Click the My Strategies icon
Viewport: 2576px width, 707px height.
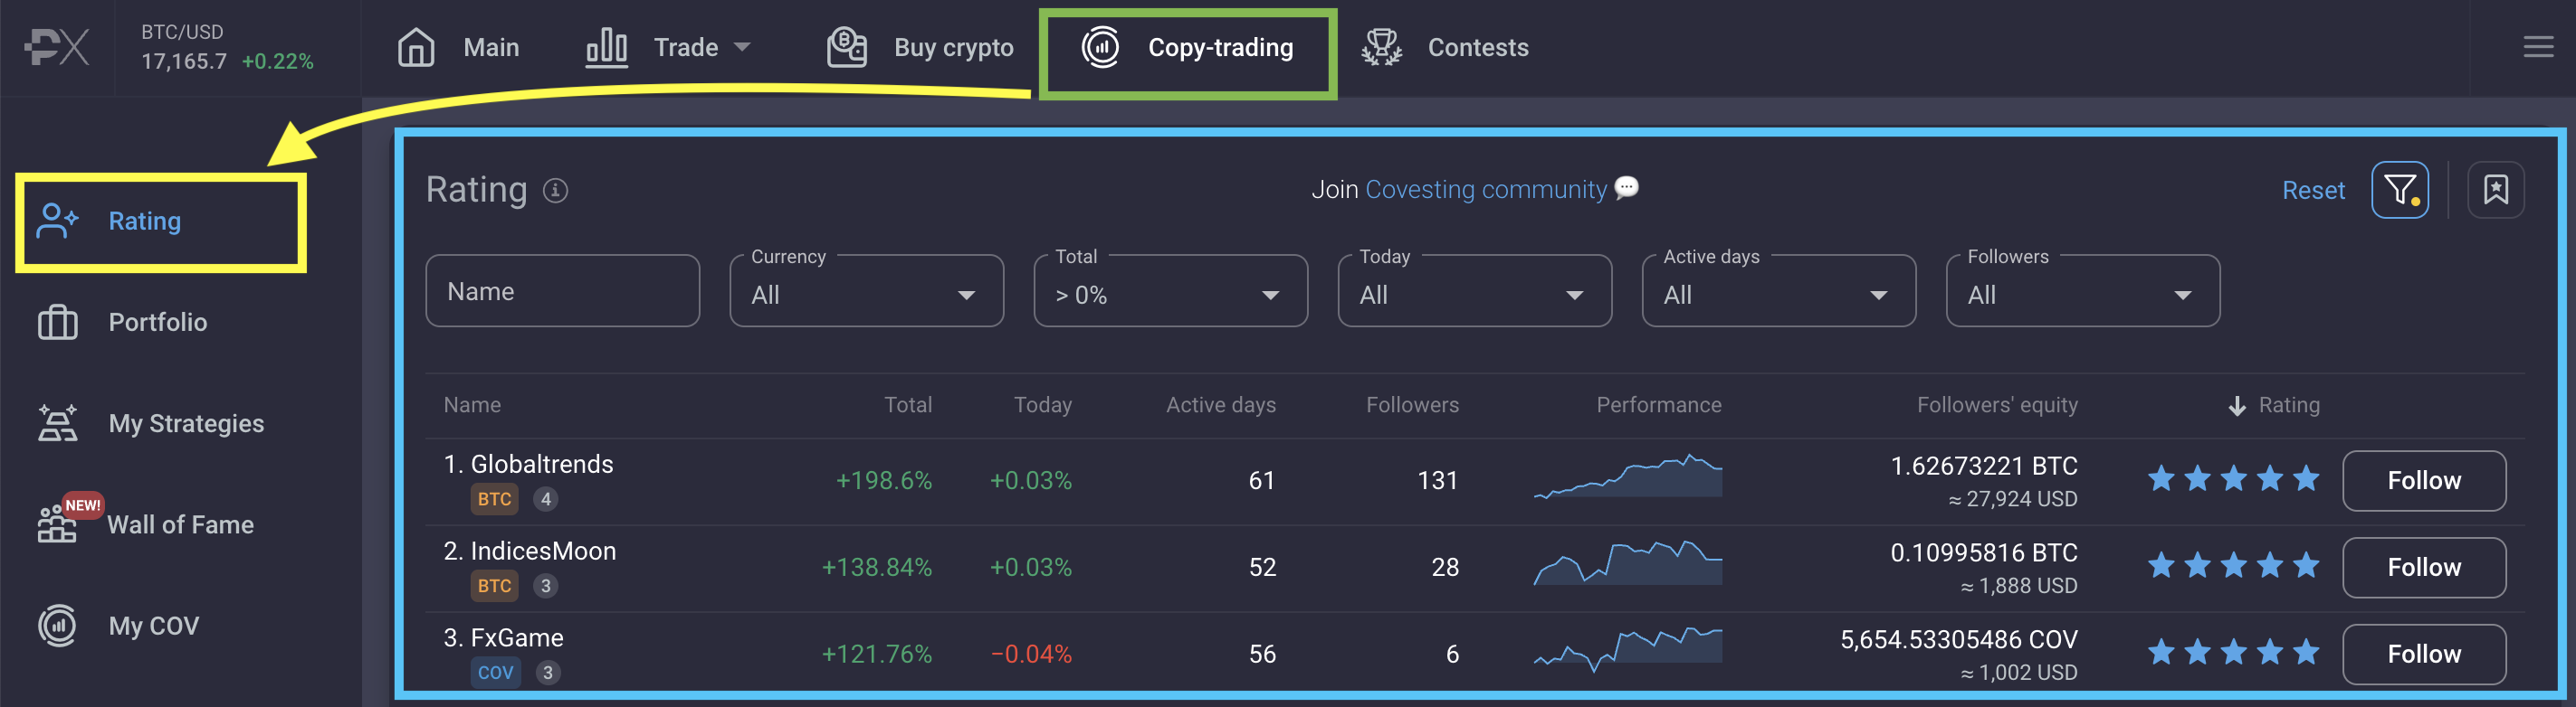coord(57,423)
